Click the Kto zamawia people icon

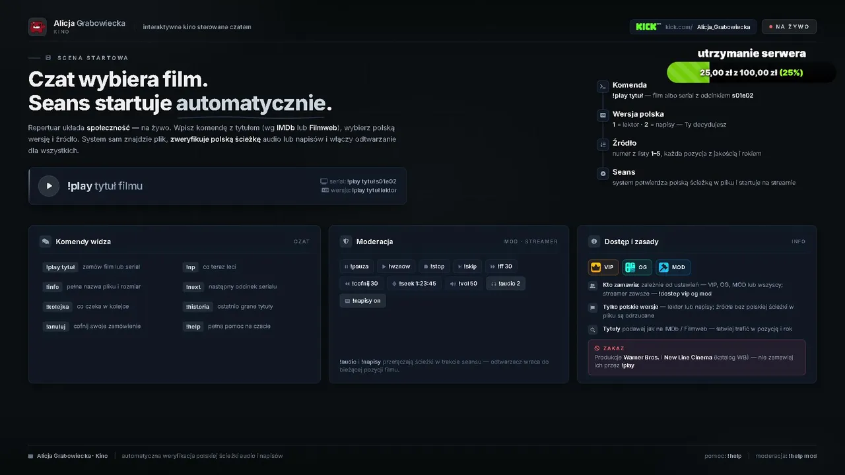[592, 286]
